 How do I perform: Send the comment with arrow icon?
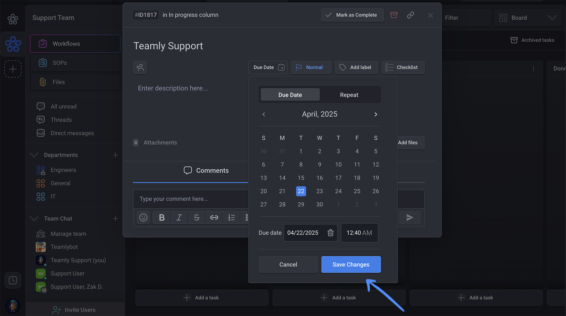[x=410, y=218]
